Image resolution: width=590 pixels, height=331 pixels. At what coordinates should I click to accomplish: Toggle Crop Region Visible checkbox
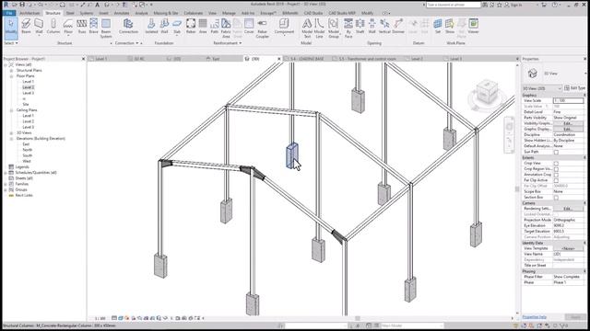click(x=556, y=169)
